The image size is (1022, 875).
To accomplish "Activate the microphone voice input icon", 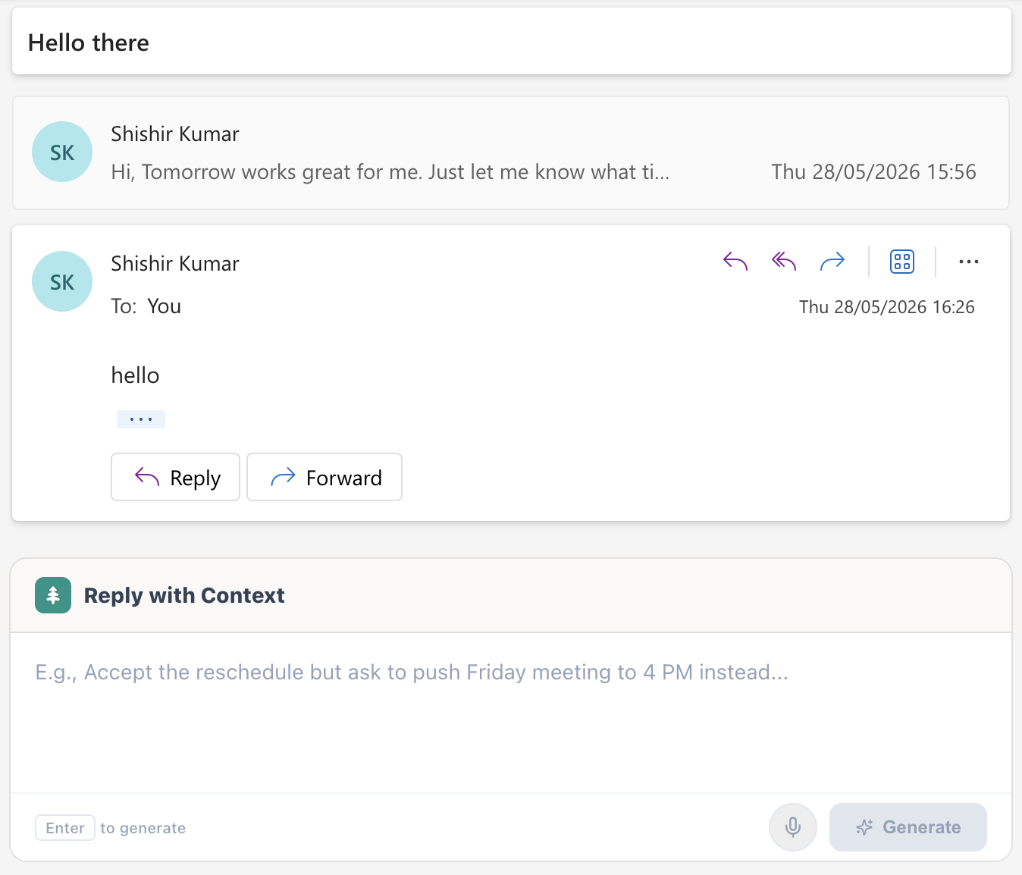I will pyautogui.click(x=793, y=827).
